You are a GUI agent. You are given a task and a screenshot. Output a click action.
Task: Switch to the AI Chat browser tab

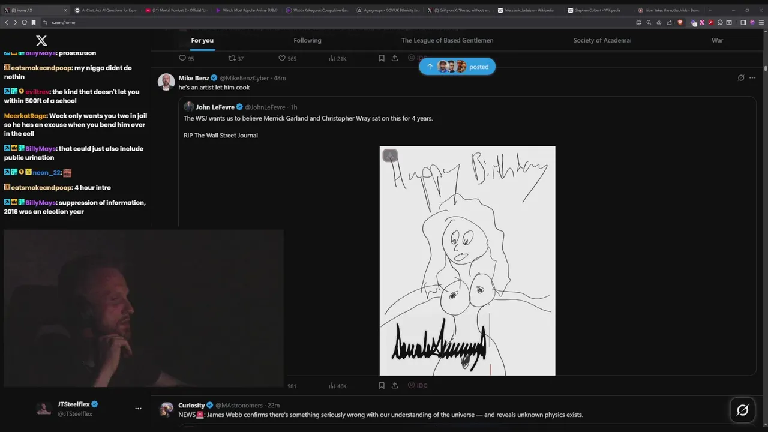pos(105,10)
